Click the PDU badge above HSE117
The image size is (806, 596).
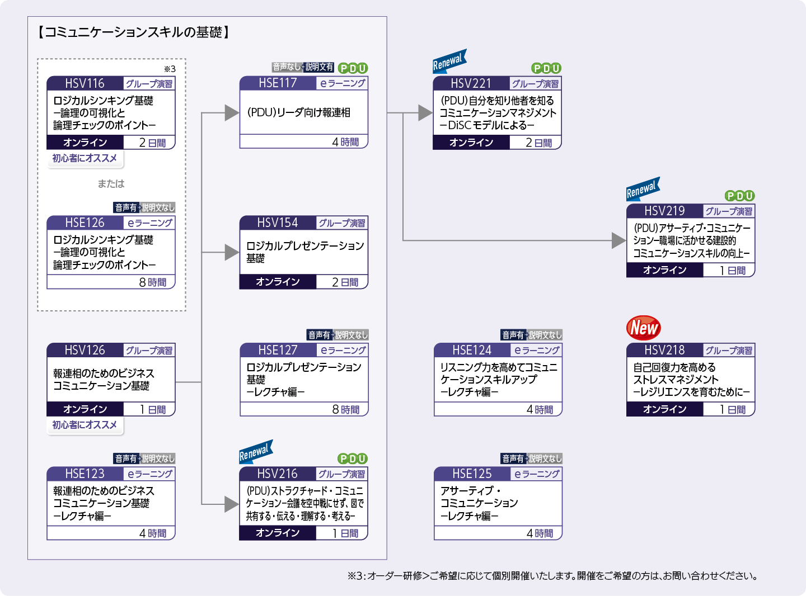[353, 68]
